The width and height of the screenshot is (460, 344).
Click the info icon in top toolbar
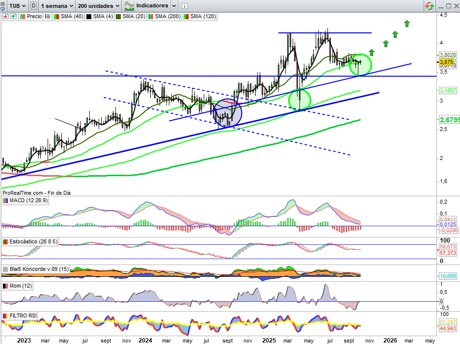click(x=185, y=6)
